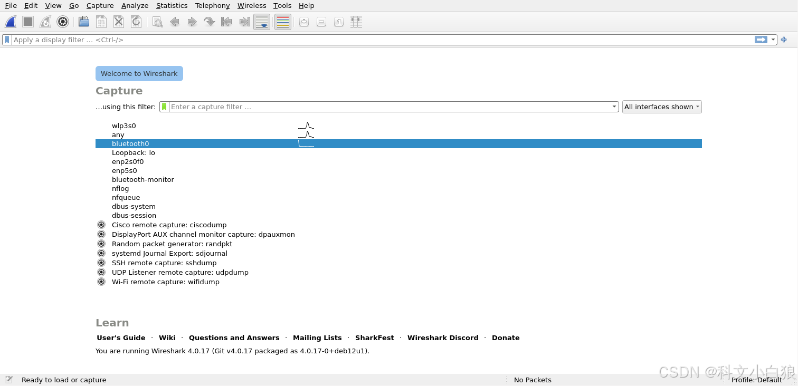Select enp2s0f0 interface
798x386 pixels.
pos(398,161)
